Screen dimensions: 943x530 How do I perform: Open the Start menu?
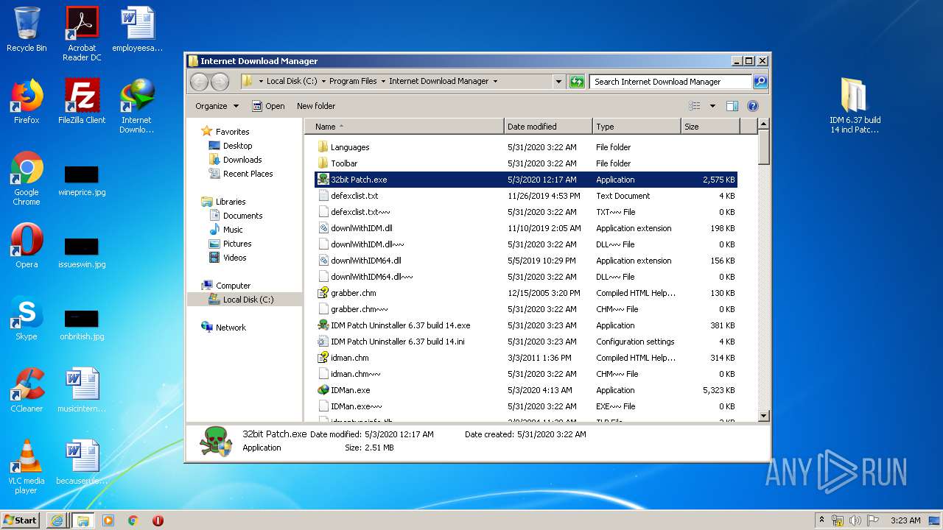pyautogui.click(x=21, y=520)
